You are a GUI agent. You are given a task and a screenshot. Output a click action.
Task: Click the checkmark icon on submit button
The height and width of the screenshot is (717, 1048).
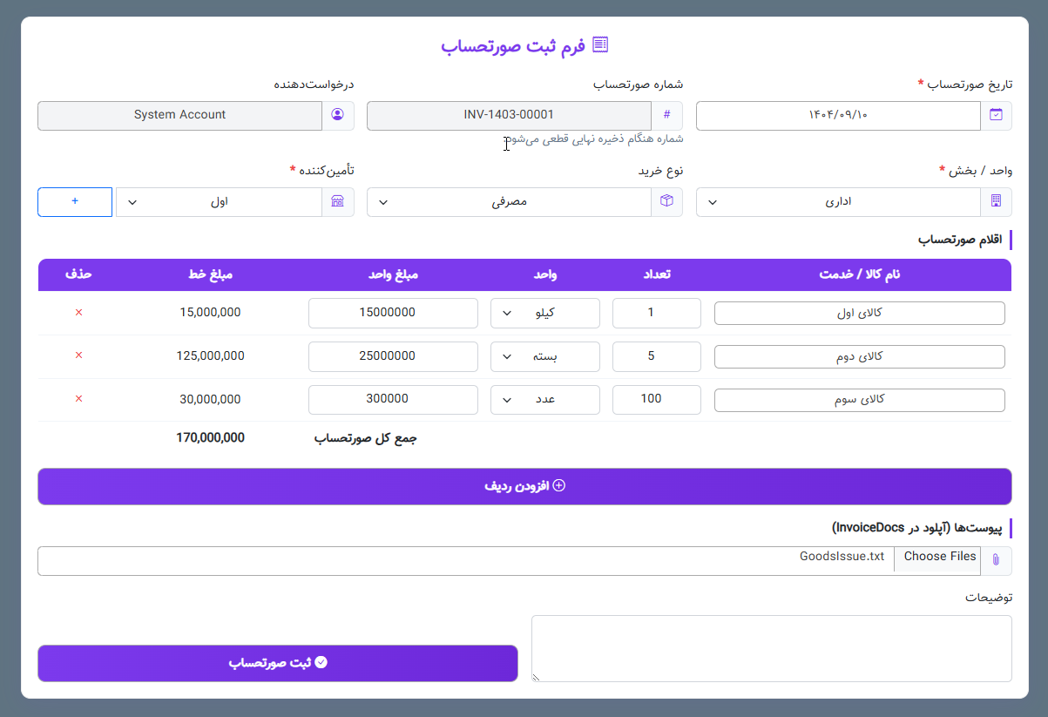point(321,662)
